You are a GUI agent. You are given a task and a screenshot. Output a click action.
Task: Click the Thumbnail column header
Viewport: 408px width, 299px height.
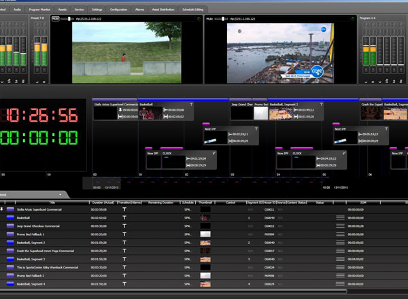point(205,203)
